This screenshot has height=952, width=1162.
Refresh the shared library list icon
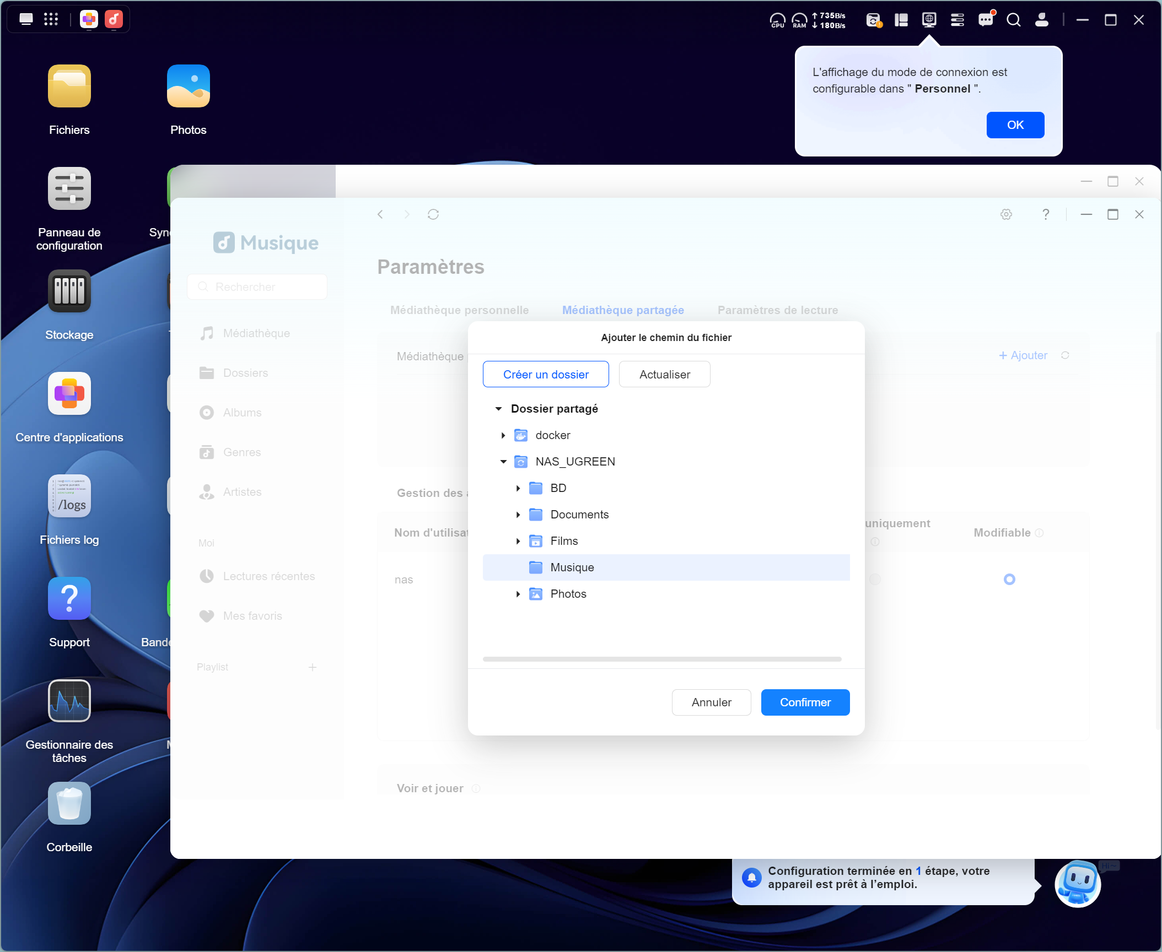(1065, 355)
